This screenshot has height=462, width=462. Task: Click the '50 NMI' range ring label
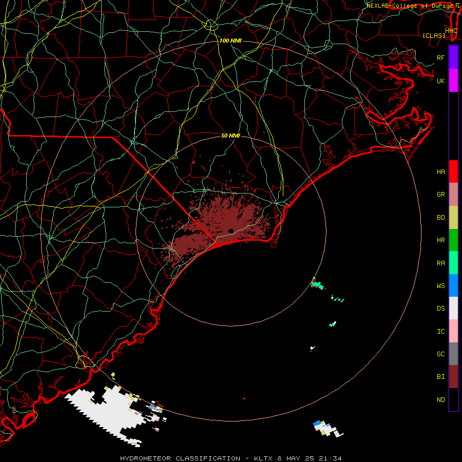pyautogui.click(x=230, y=136)
